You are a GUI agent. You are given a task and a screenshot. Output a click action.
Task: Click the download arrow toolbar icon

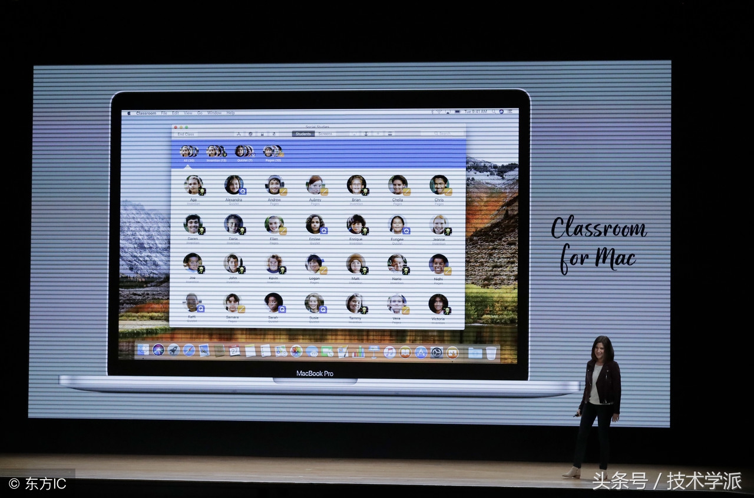pyautogui.click(x=366, y=134)
